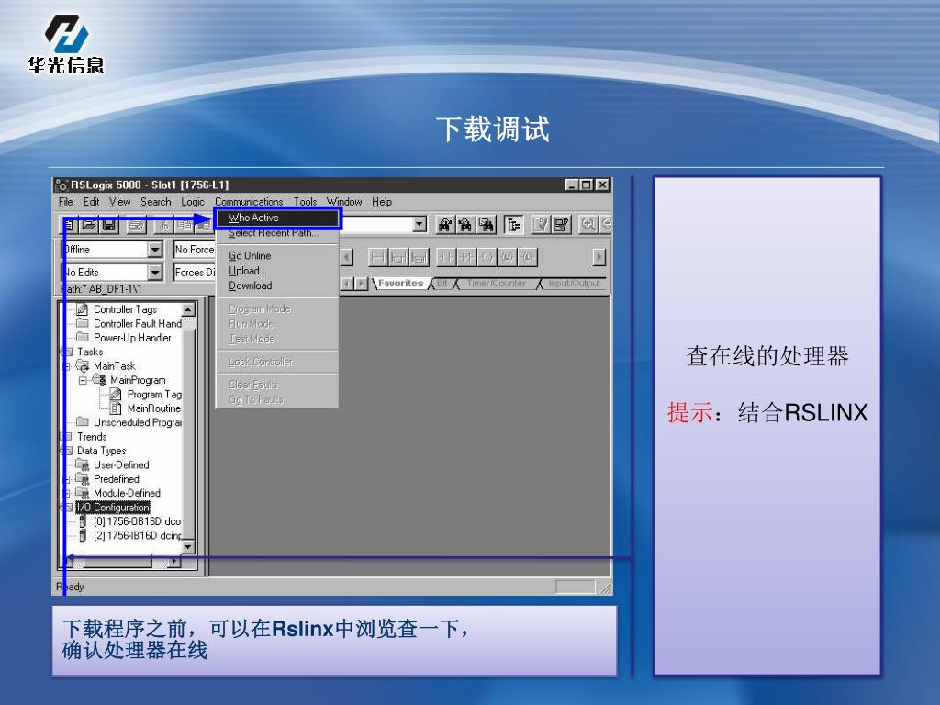The image size is (940, 705).
Task: Insert Examine Off contact instruction
Action: pos(467,258)
